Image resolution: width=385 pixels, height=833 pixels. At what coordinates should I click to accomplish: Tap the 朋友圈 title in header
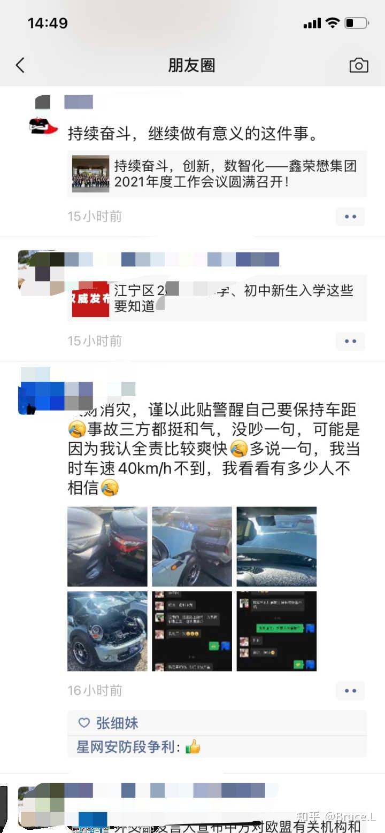tap(191, 65)
